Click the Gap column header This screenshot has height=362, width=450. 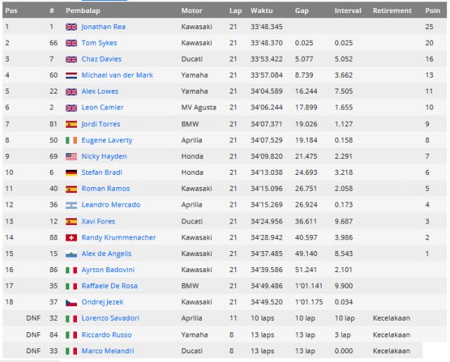tap(302, 11)
